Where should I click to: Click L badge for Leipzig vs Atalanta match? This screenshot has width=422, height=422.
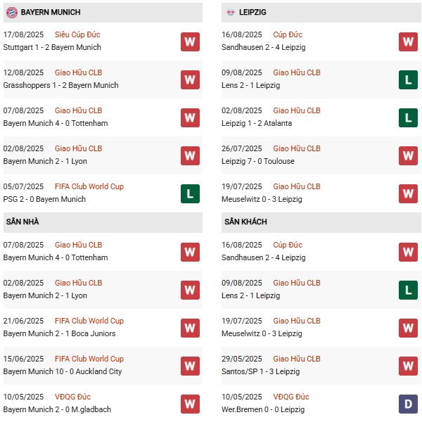(x=408, y=117)
